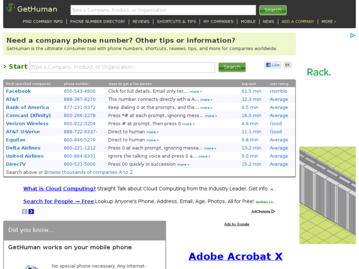Expand the More navigation menu
Screen dimensions: 359x269
[x=328, y=22]
